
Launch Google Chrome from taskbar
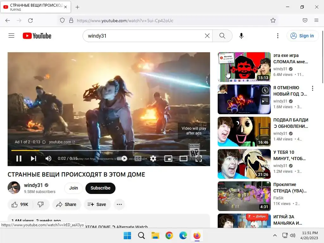pyautogui.click(x=169, y=235)
